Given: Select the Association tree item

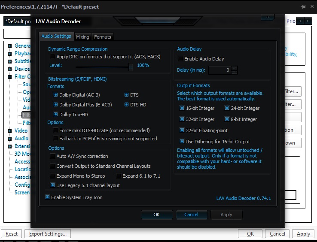Looking at the screenshot, I should point(22,177).
